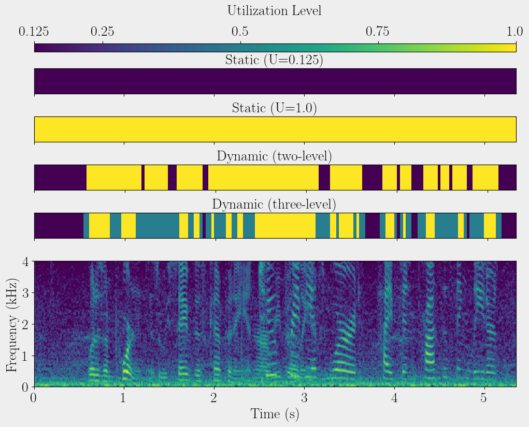Screen dimensions: 529x427
Task: Click the dark purple Static U=0.125 bar
Action: 275,81
